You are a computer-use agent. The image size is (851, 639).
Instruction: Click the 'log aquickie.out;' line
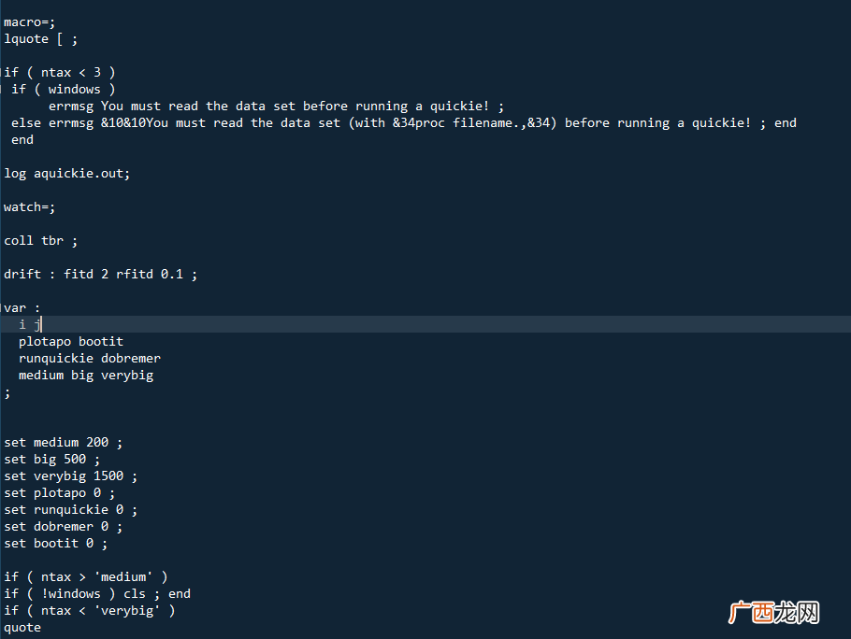(67, 174)
